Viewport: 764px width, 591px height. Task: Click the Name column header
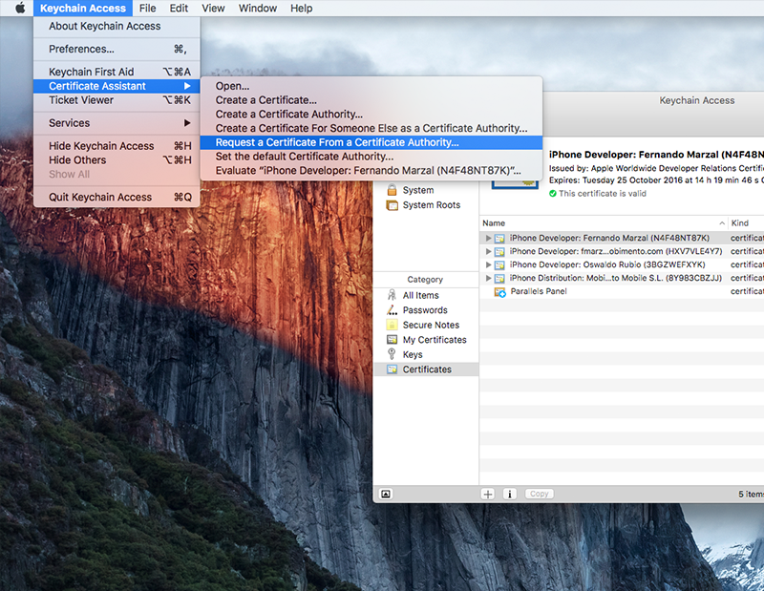coord(604,223)
